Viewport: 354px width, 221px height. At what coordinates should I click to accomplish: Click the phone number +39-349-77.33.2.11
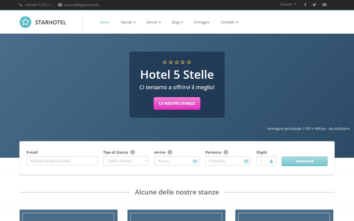(38, 5)
